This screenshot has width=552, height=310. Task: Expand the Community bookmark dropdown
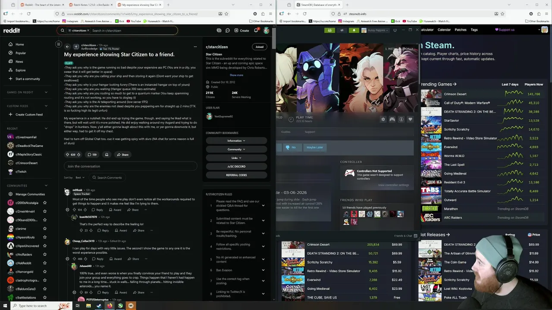pos(236,149)
